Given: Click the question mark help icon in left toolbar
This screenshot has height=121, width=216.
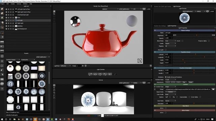Looking at the screenshot, I should click(x=2, y=89).
